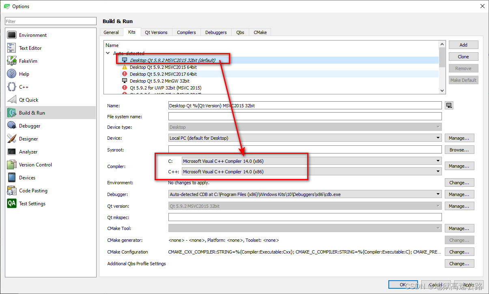Open the C++ braces icon
Screen dimensions: 489x294
pos(12,87)
